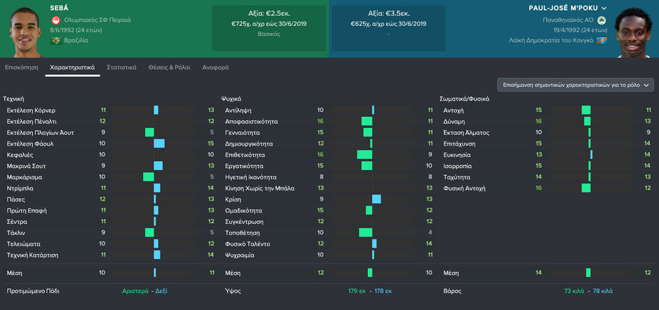The image size is (659, 310).
Task: Open the Βραζιλία nationality link
Action: (x=76, y=41)
